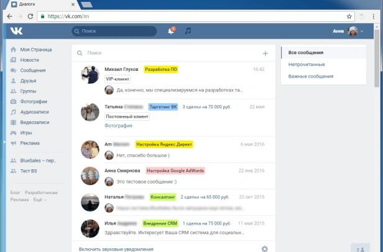383x252 pixels.
Task: Bookmark page with the star icon
Action: pyautogui.click(x=349, y=16)
